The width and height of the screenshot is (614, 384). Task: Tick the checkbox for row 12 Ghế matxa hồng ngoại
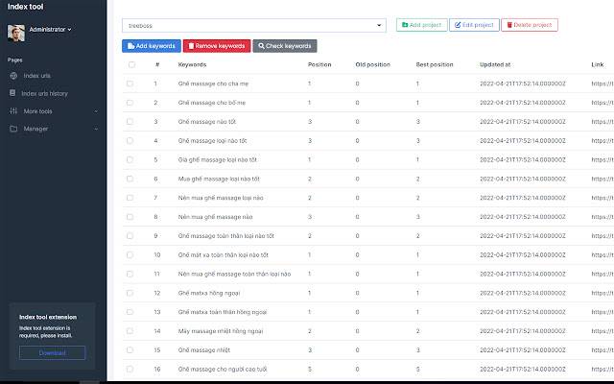pyautogui.click(x=130, y=293)
